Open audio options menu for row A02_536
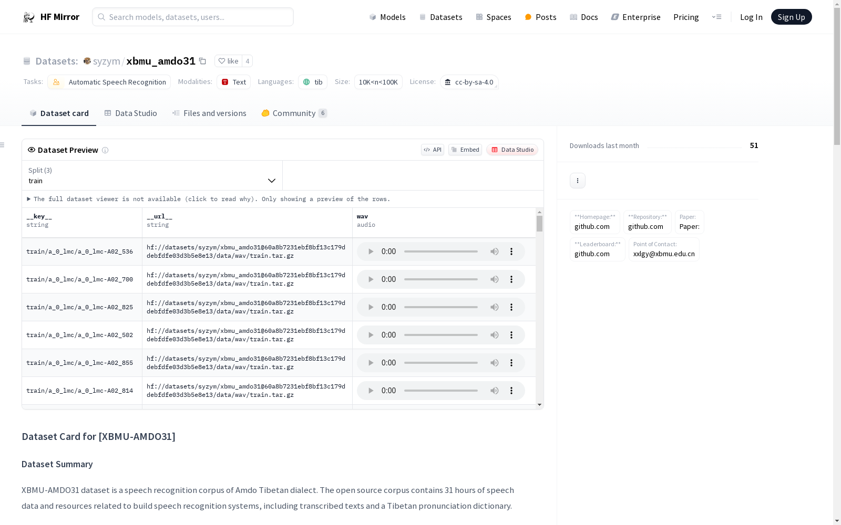 tap(511, 251)
